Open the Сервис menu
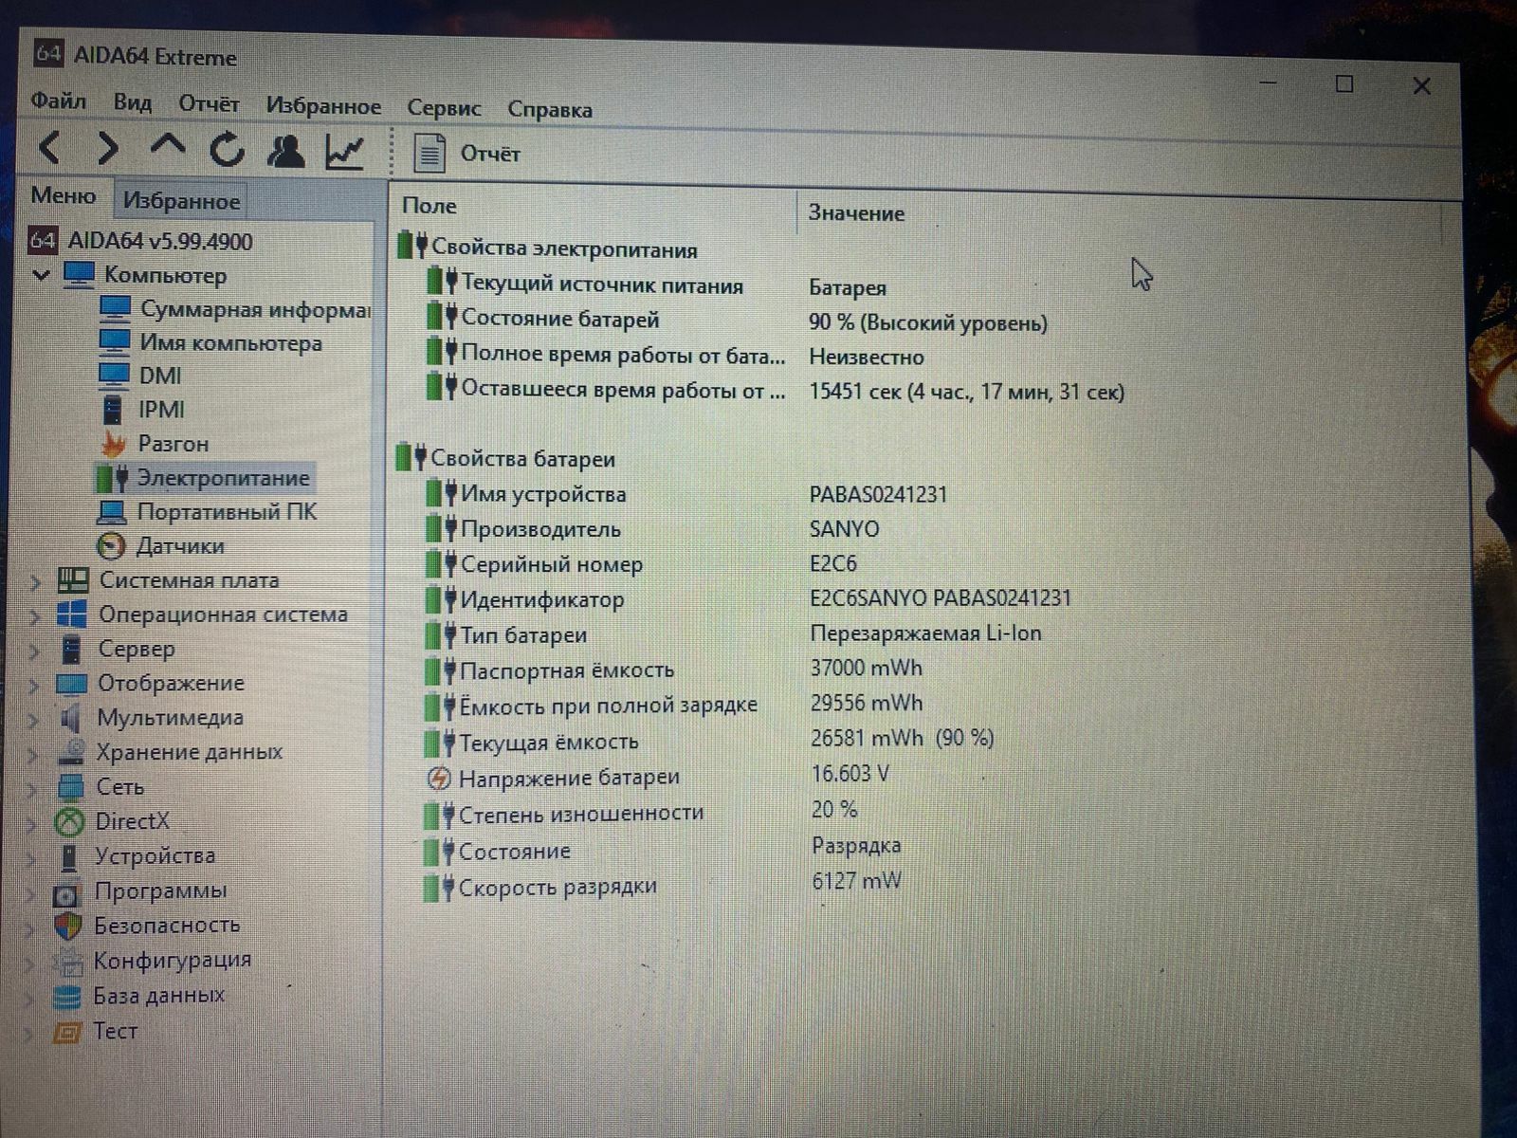 click(x=444, y=108)
